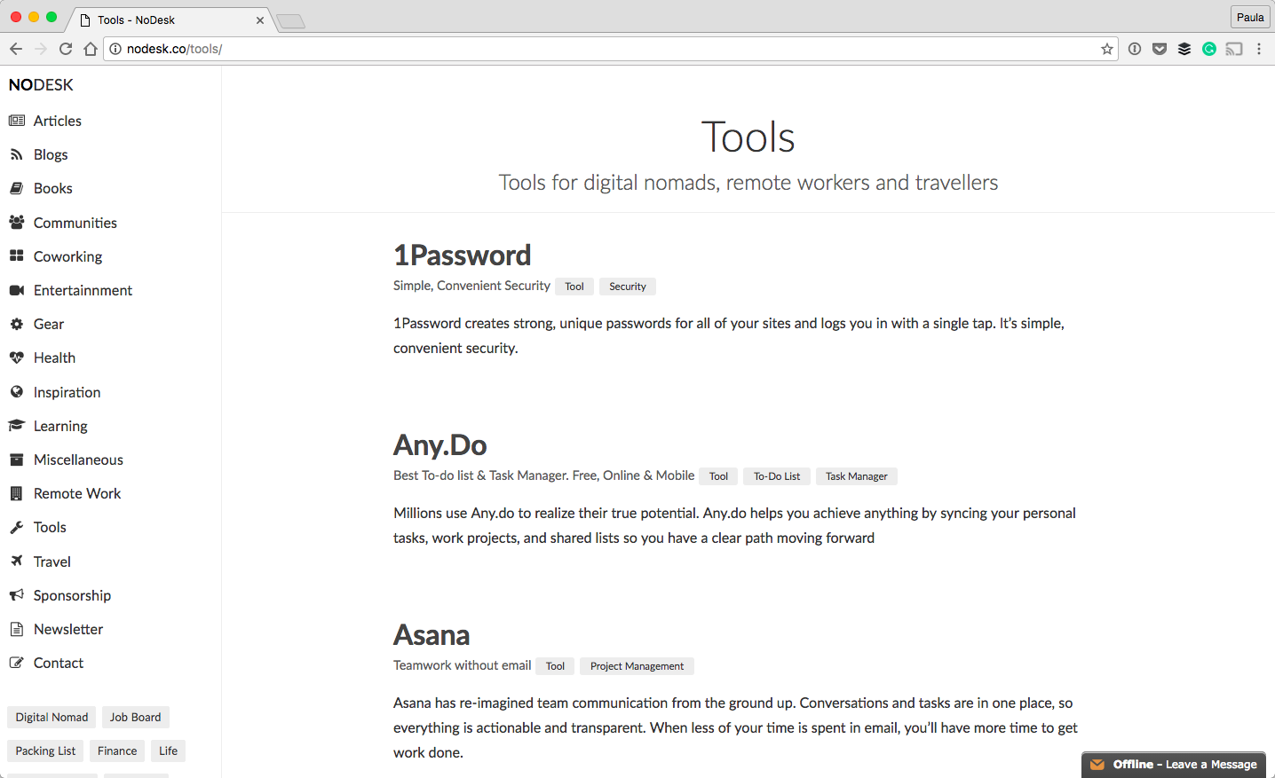1275x778 pixels.
Task: Open the Paula profile button
Action: (1250, 17)
